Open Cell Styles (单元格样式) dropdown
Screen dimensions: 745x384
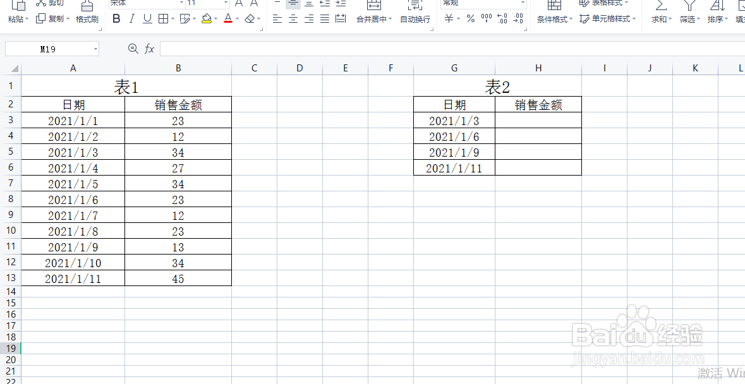click(608, 19)
